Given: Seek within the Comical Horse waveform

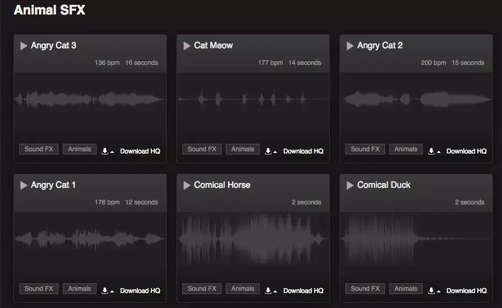Looking at the screenshot, I should tap(253, 239).
